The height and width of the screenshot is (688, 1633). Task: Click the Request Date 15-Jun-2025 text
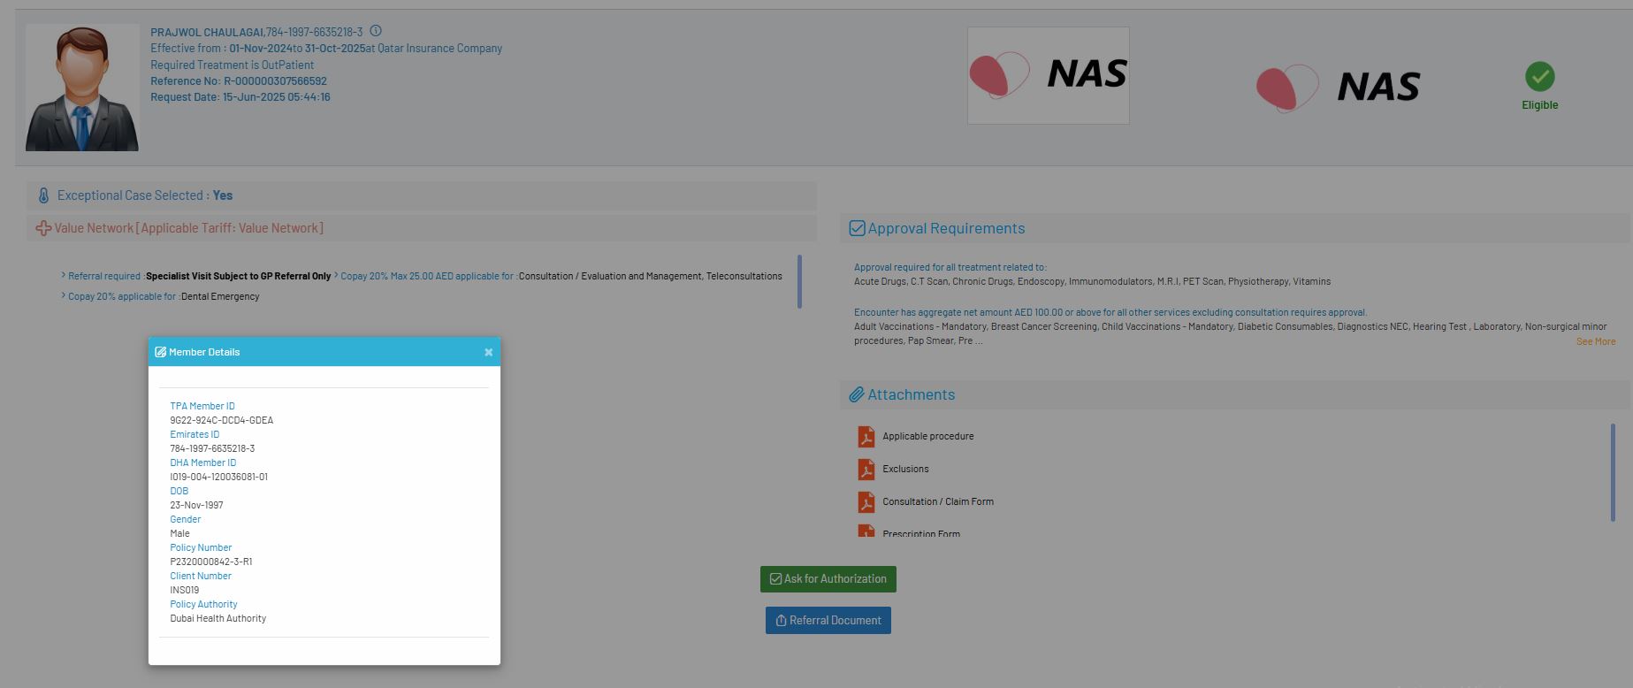240,97
